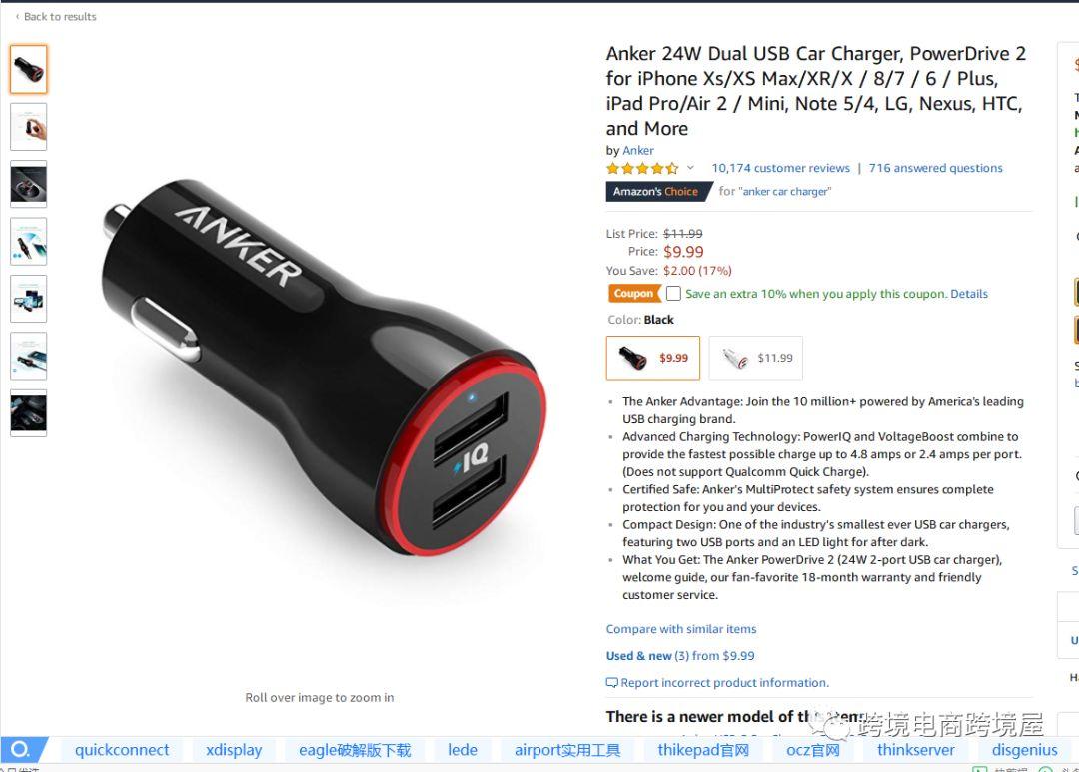The image size is (1079, 772).
Task: Open the coupon Details link
Action: (x=969, y=293)
